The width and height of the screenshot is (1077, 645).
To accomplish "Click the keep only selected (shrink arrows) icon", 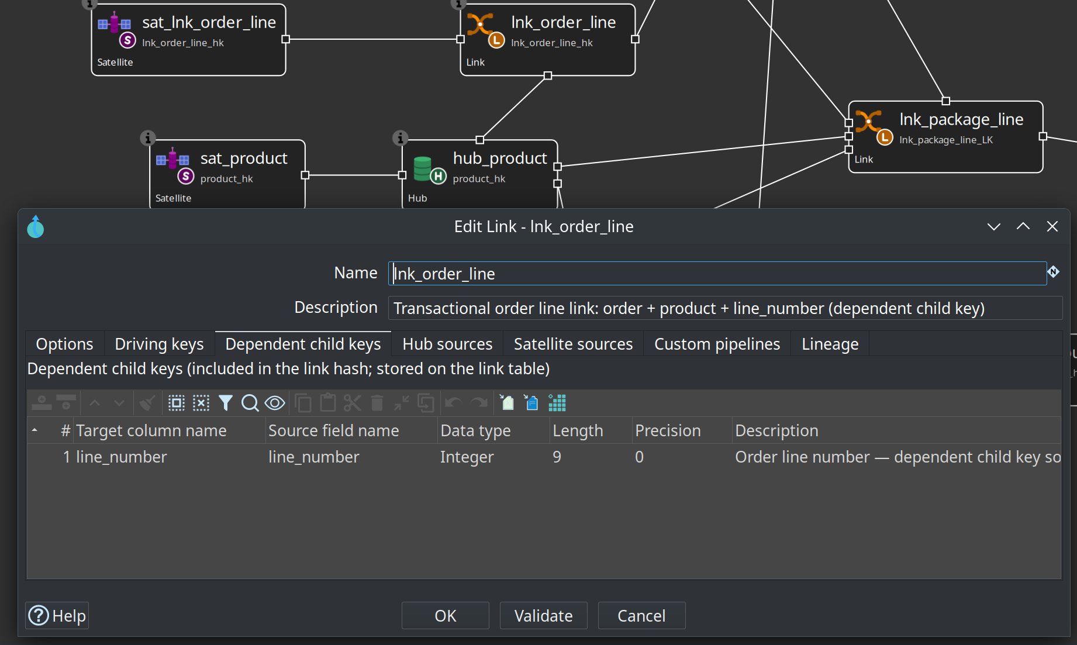I will 402,403.
